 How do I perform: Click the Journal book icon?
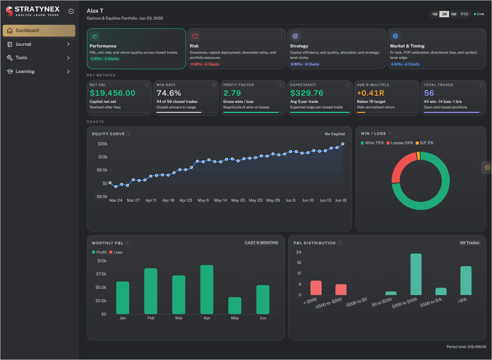10,44
